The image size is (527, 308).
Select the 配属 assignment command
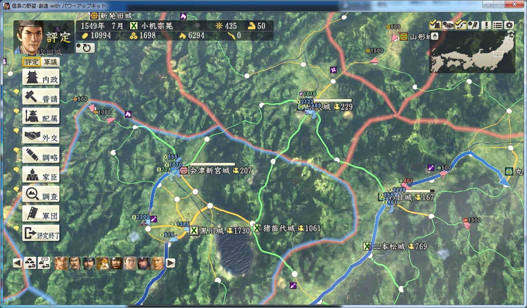pos(41,117)
